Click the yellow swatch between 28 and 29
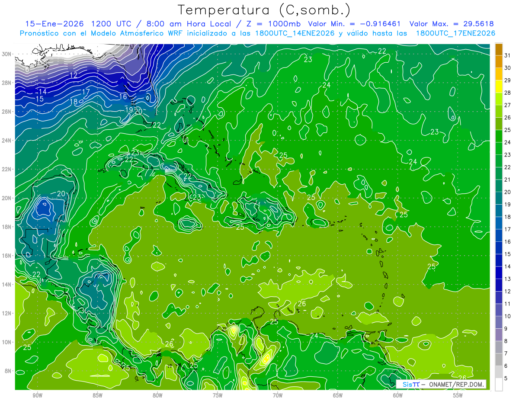 point(499,87)
